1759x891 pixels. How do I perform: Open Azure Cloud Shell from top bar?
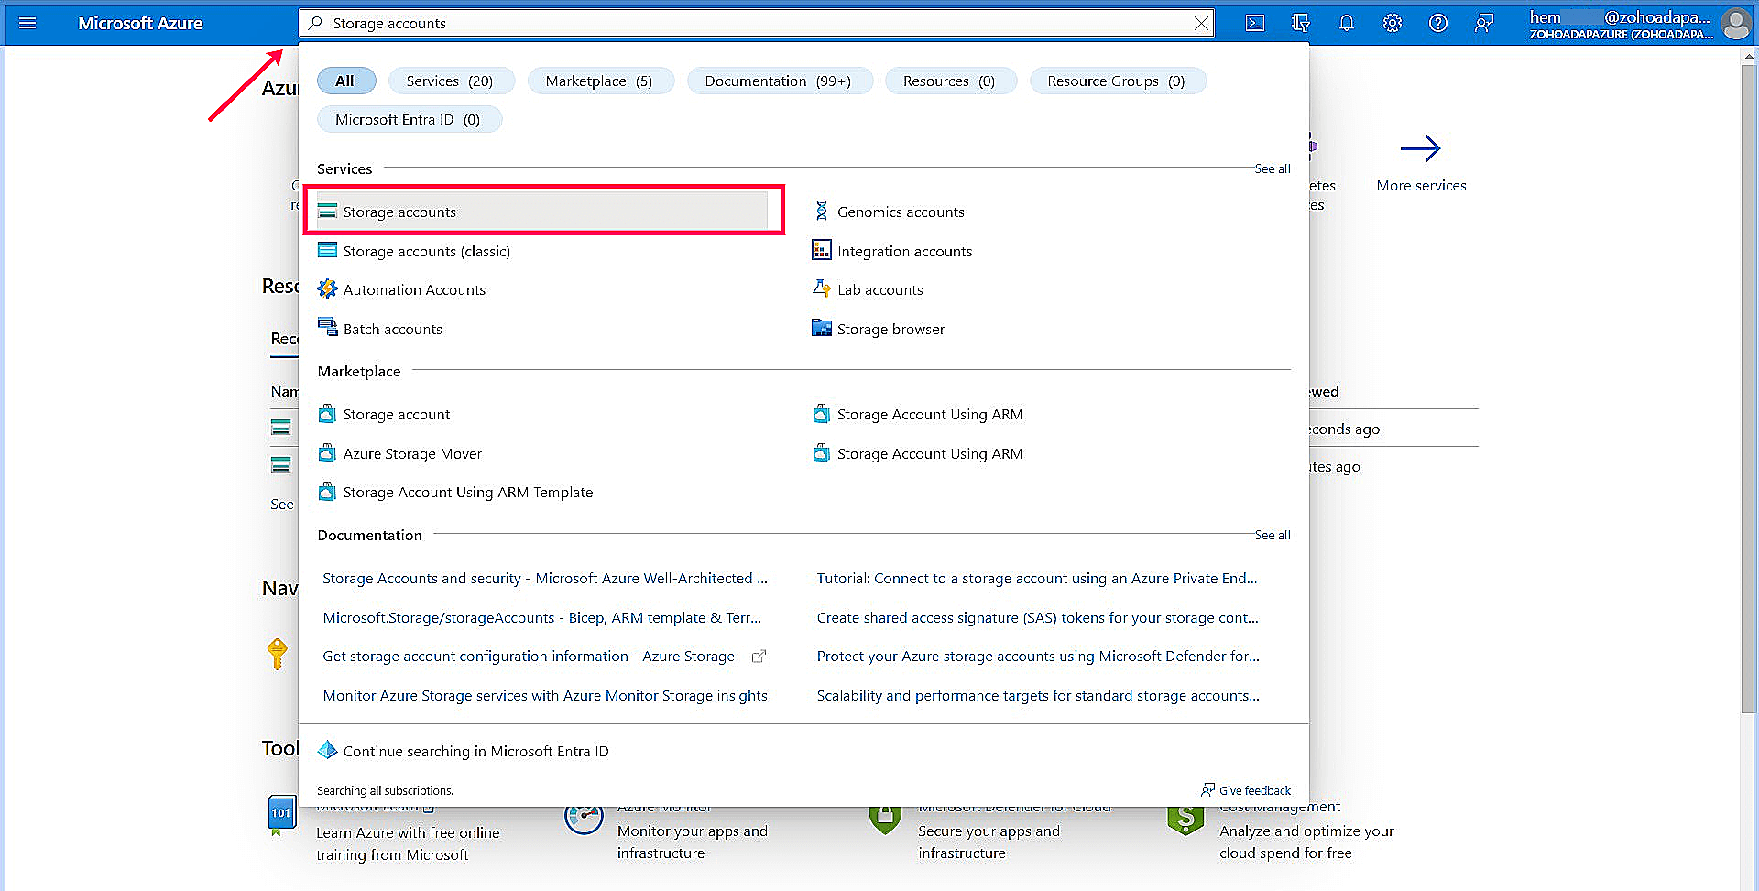[x=1254, y=23]
